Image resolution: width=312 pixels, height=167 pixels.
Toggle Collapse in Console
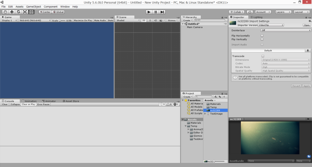pos(15,104)
